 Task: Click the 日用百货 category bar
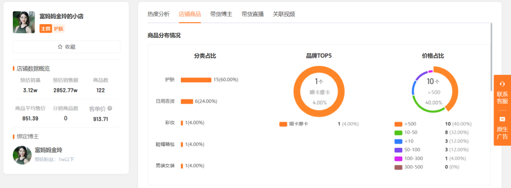click(x=187, y=101)
